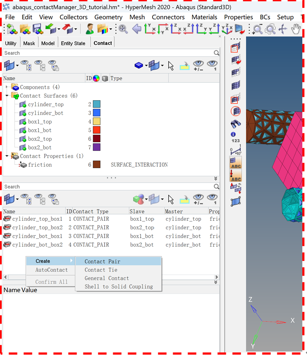
Task: Click the New Model toolbar icon
Action: 11,29
